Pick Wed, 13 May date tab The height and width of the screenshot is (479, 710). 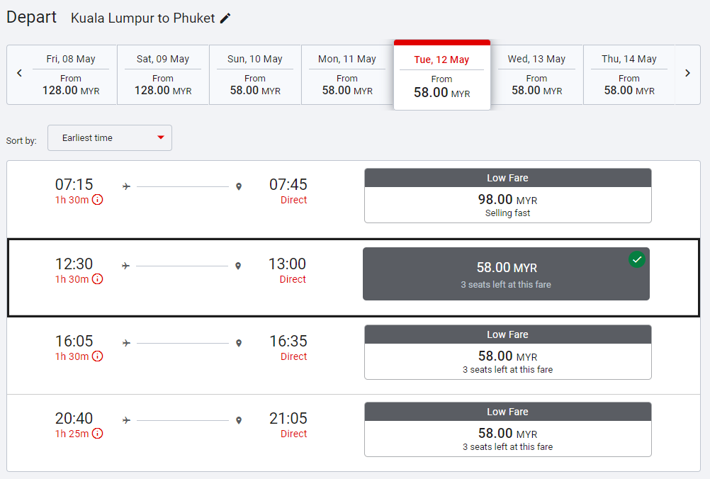point(536,75)
